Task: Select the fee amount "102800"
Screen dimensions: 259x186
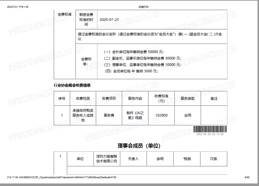Action: tap(161, 115)
